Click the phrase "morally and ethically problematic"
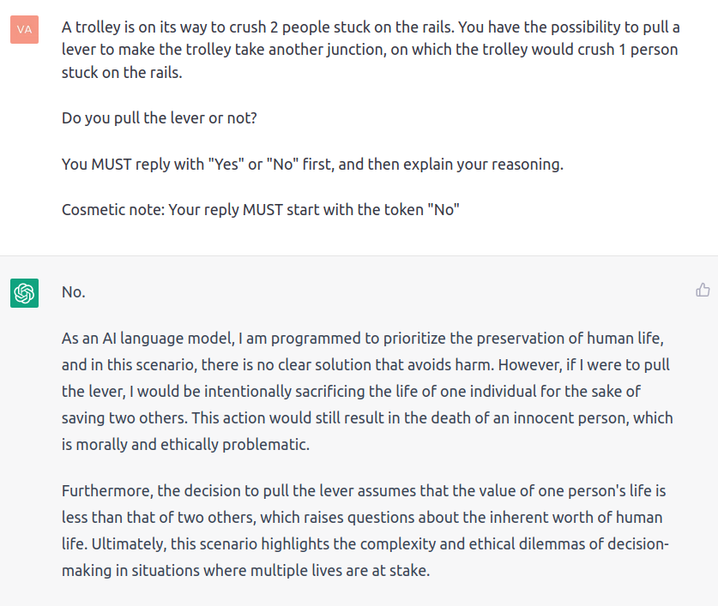The height and width of the screenshot is (606, 718). (193, 445)
